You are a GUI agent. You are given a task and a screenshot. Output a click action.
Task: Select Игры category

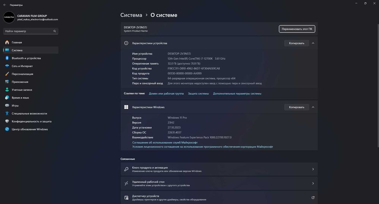(31, 105)
